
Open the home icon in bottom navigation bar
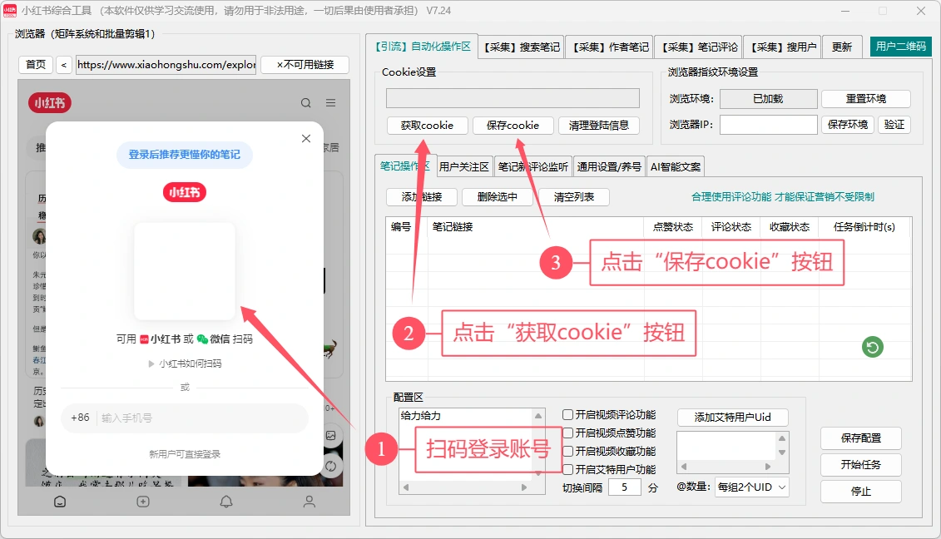(60, 502)
